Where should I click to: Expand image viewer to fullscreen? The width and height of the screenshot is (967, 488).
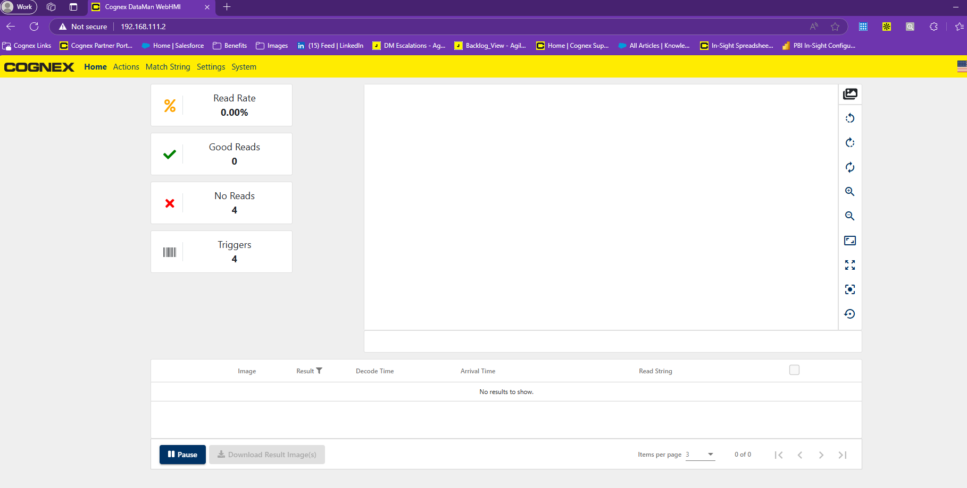click(x=850, y=265)
